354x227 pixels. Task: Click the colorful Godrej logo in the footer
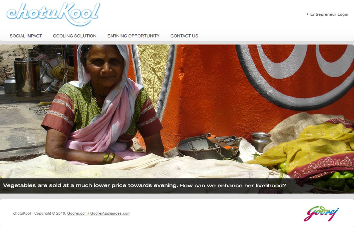[321, 214]
